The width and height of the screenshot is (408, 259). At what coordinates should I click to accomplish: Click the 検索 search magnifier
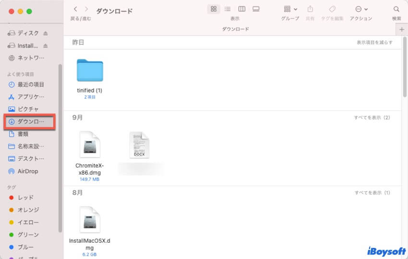pyautogui.click(x=396, y=9)
